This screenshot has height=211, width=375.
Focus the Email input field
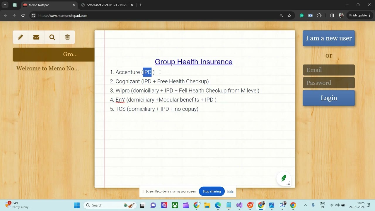pos(329,70)
